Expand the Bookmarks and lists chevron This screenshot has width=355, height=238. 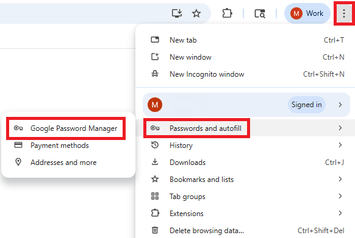click(340, 179)
